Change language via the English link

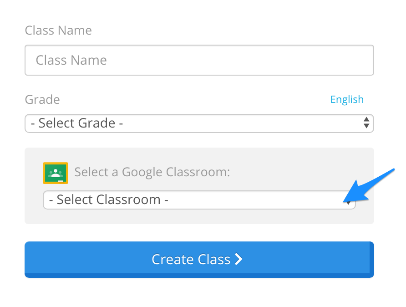click(x=347, y=99)
